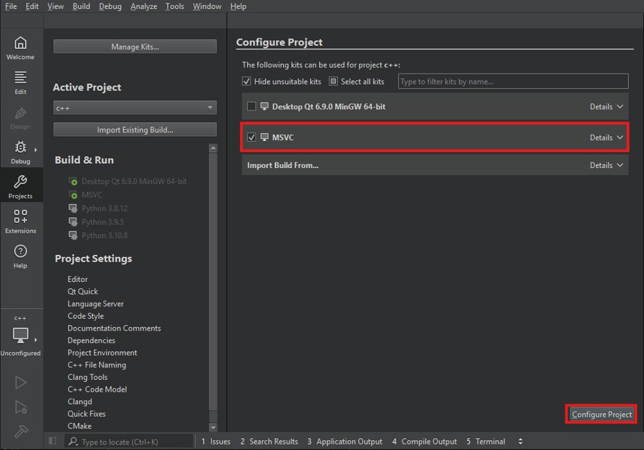The image size is (644, 450).
Task: Switch to Edit mode
Action: coord(21,83)
